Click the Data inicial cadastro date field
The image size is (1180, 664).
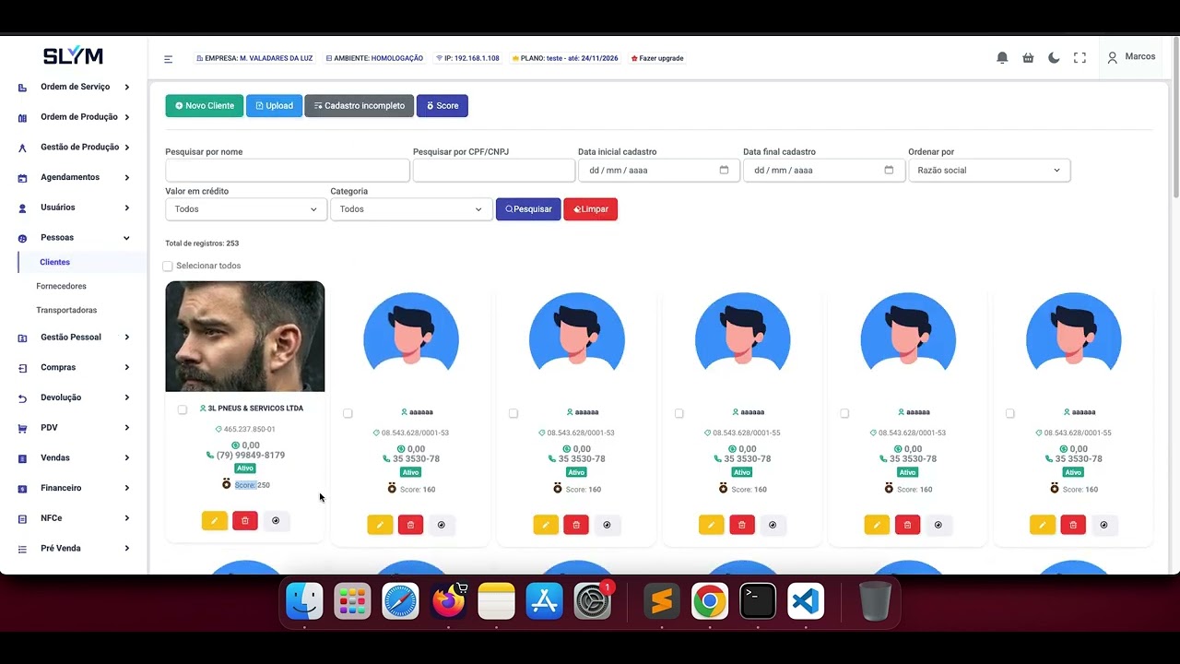click(659, 170)
